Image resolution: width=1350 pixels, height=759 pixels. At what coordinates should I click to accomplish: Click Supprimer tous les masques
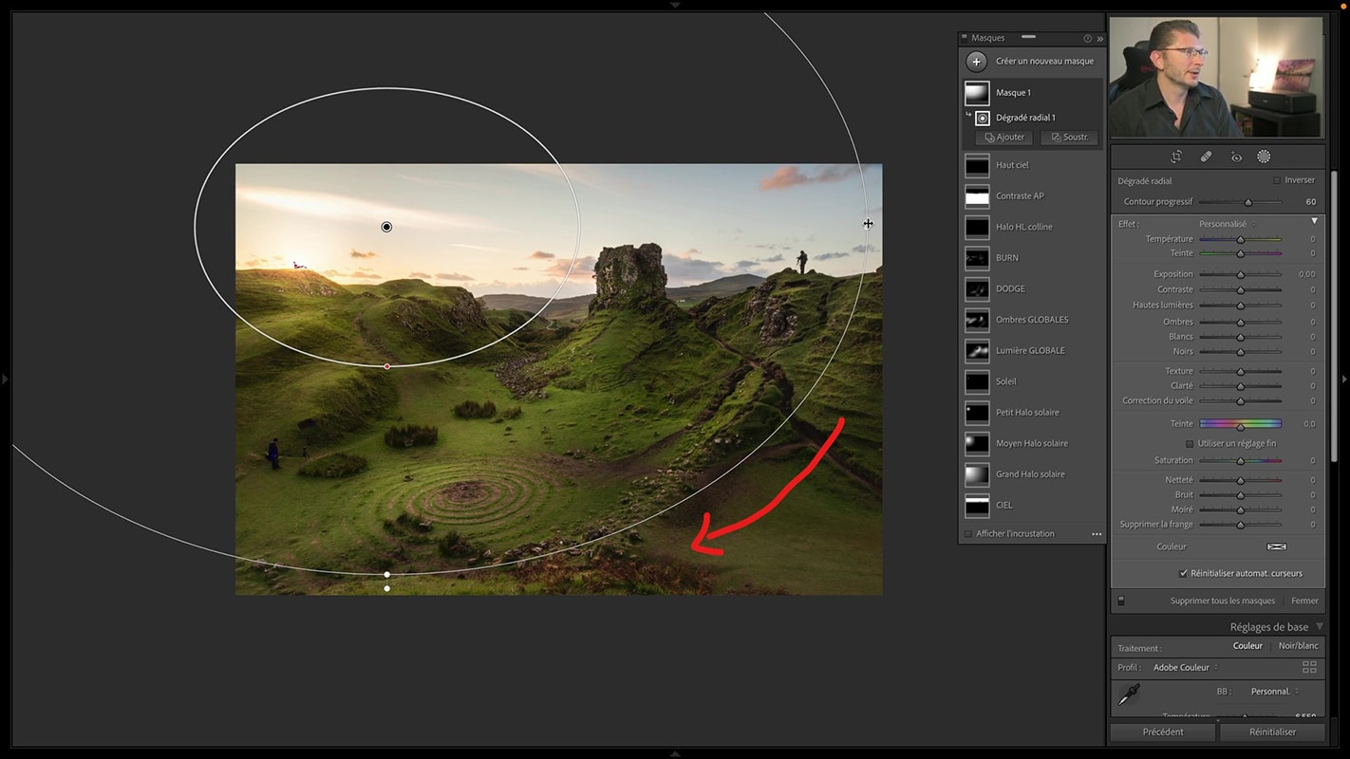pyautogui.click(x=1222, y=601)
